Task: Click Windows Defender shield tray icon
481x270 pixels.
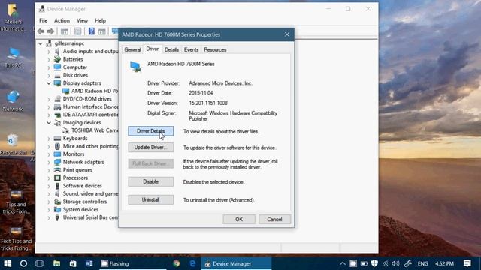Action: [x=374, y=263]
